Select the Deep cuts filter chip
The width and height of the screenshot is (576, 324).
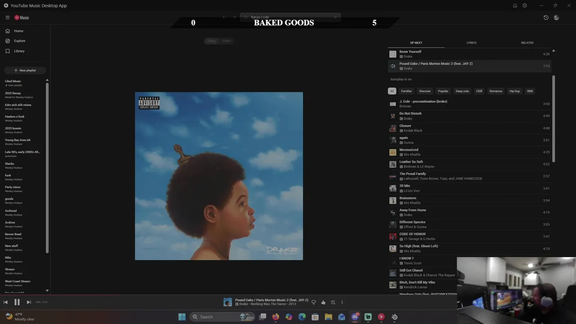coord(462,91)
